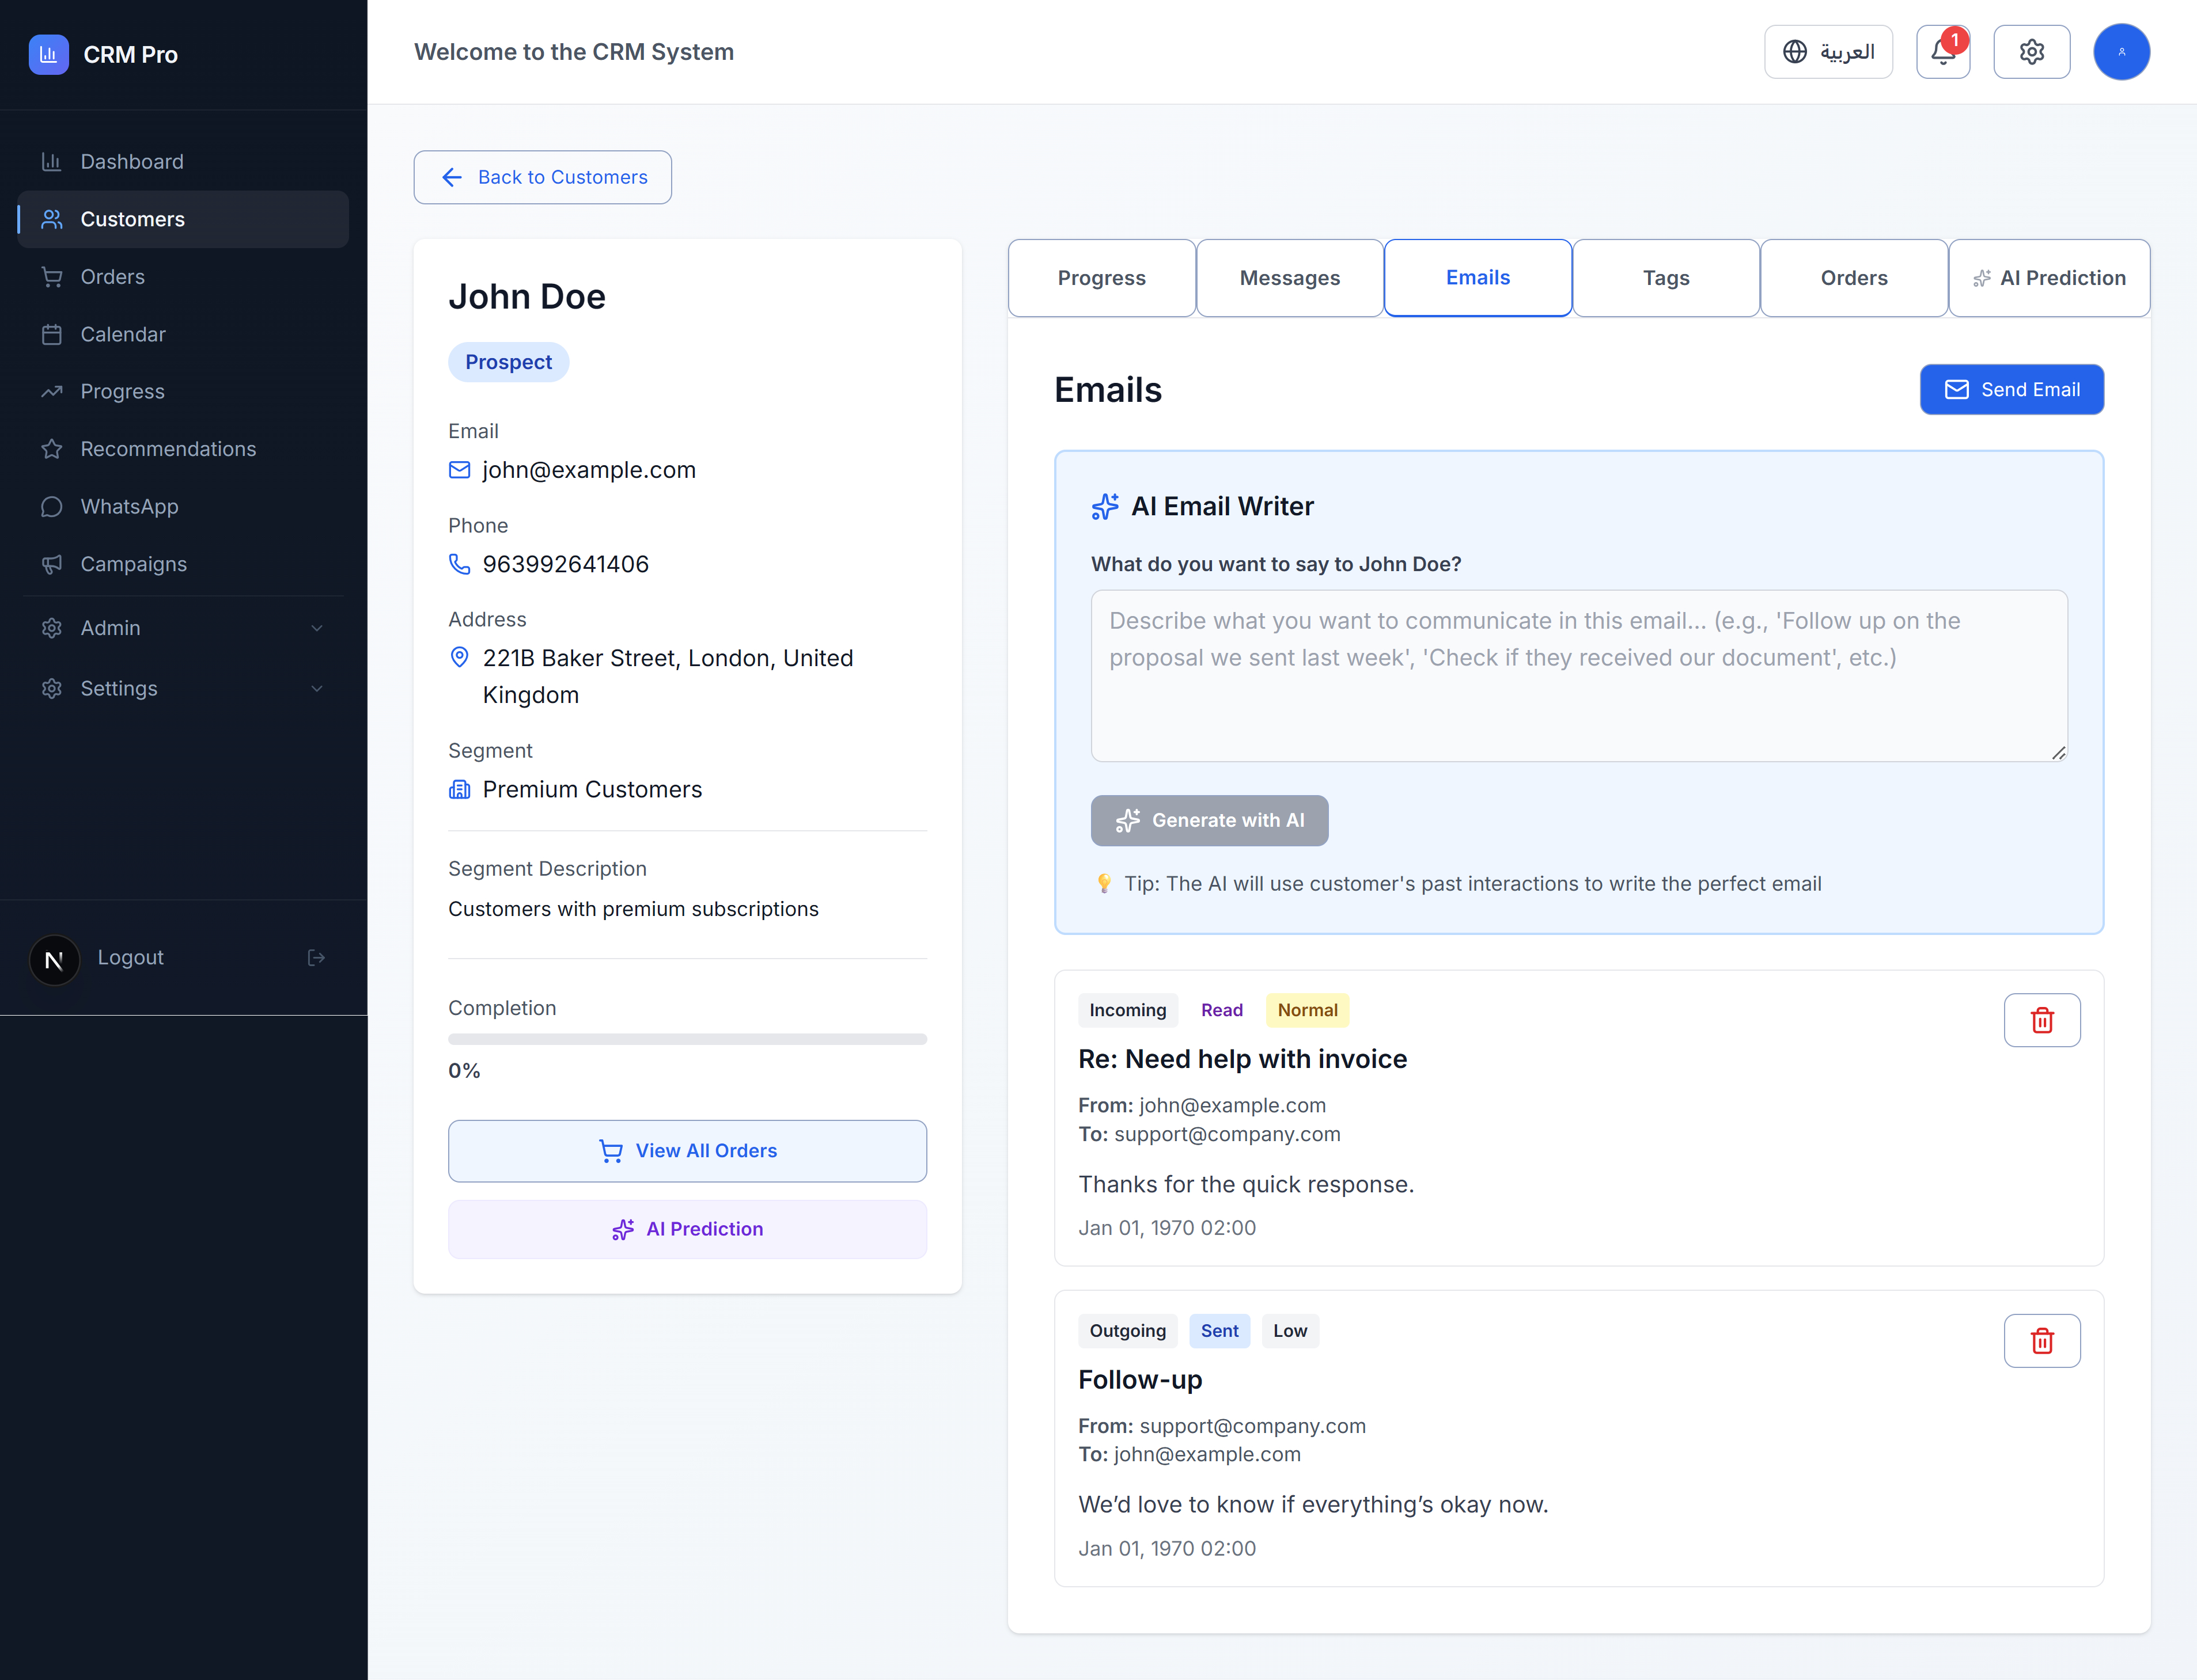Screen dimensions: 2197x1680
Task: Click the 'Premium Customers' segment text
Action: click(592, 790)
